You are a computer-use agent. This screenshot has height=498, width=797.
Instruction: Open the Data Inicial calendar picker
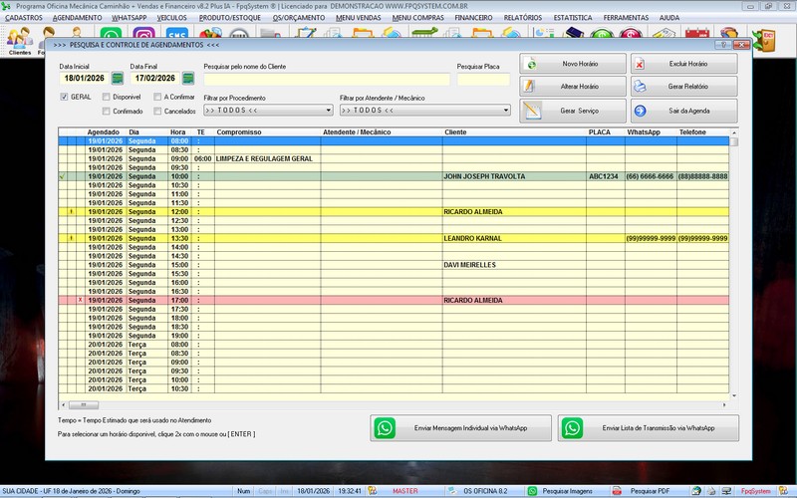coord(118,78)
